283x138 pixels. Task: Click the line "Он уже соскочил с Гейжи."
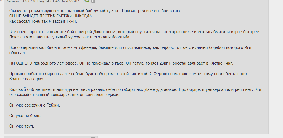(35, 105)
